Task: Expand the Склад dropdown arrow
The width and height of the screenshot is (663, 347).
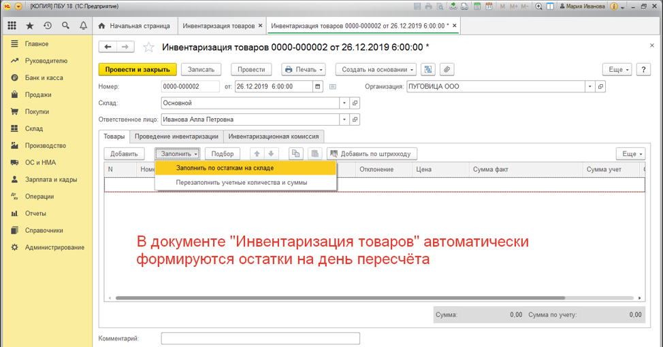Action: pos(344,103)
